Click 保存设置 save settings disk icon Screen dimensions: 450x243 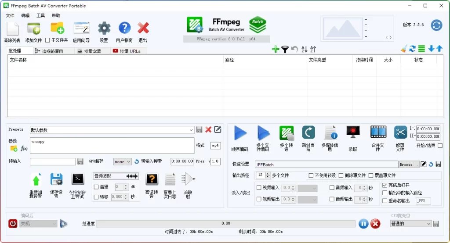click(57, 180)
